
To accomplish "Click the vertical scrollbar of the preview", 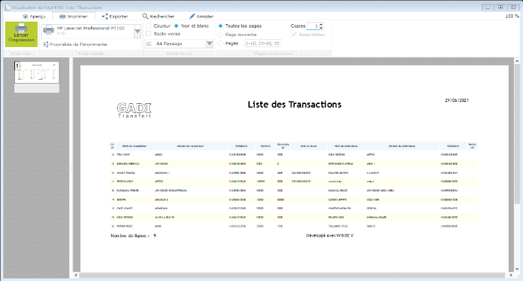I will click(514, 163).
